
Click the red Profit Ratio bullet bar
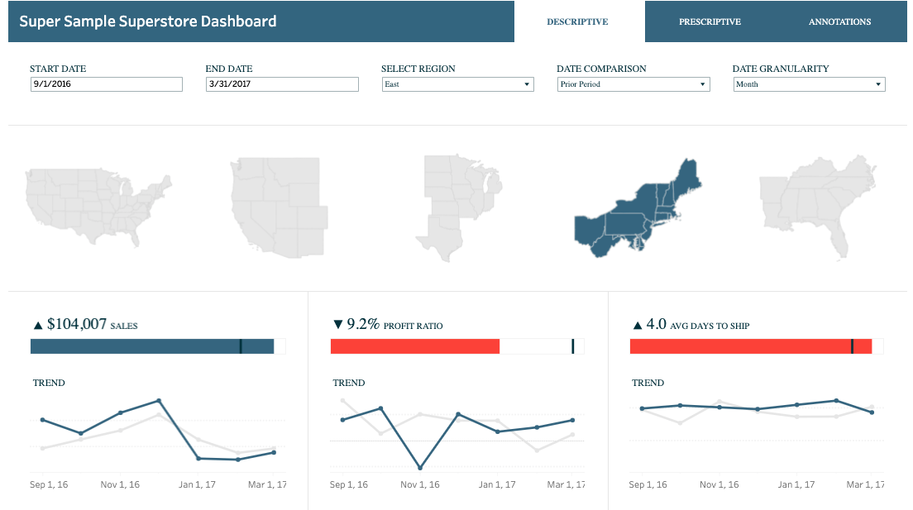pyautogui.click(x=413, y=346)
